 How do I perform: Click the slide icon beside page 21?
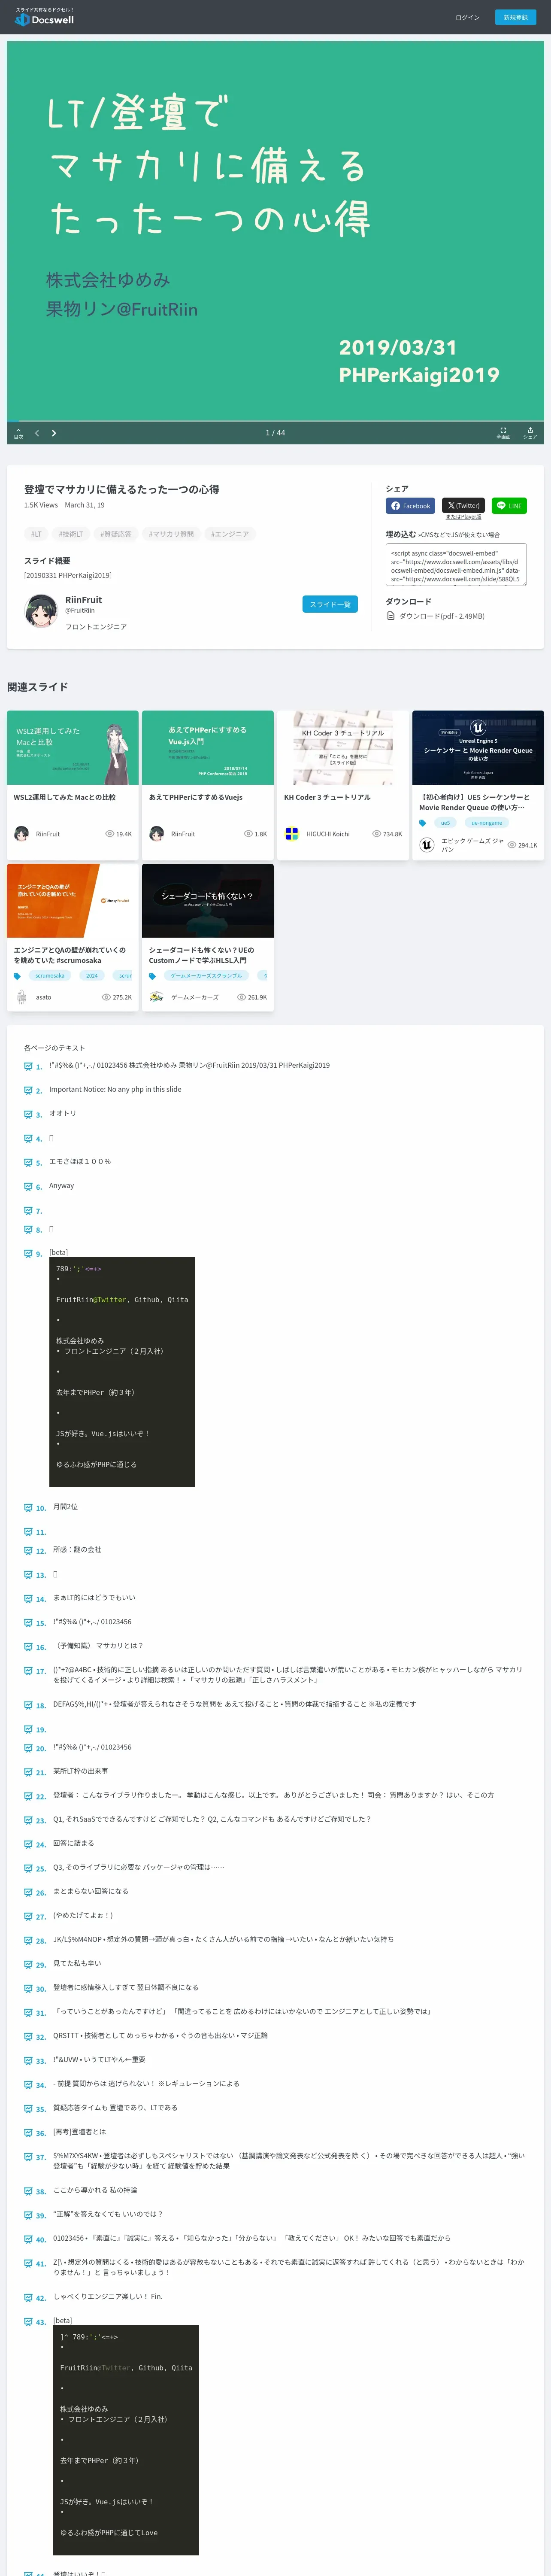pyautogui.click(x=28, y=1771)
